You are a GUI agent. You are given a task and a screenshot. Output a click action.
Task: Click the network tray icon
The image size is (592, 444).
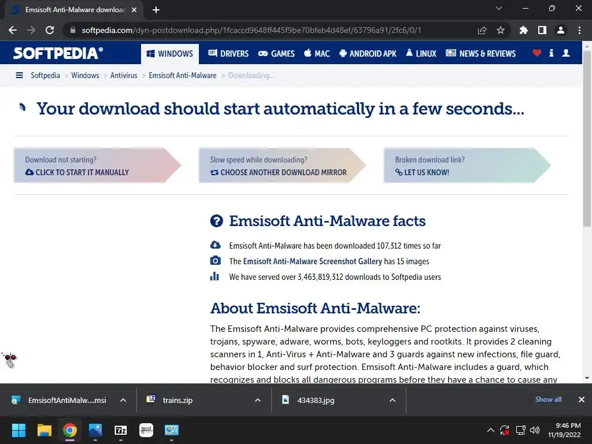tap(521, 430)
